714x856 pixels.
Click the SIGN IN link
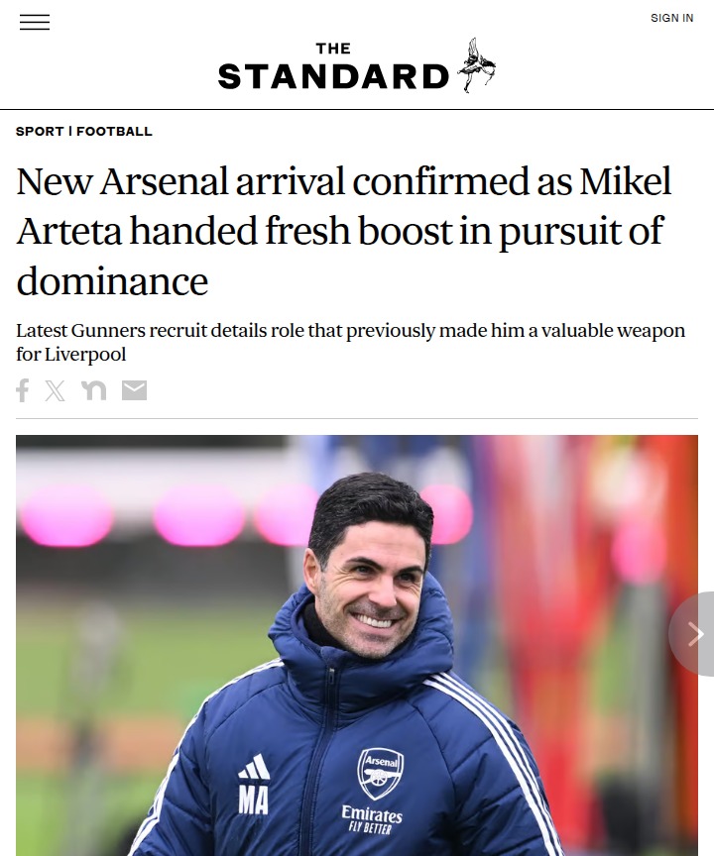671,18
